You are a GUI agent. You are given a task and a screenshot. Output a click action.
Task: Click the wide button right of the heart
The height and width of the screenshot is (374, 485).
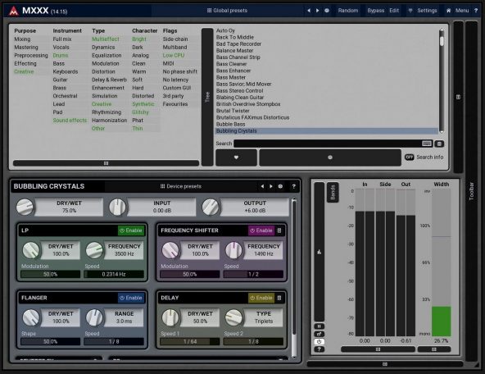pyautogui.click(x=330, y=157)
